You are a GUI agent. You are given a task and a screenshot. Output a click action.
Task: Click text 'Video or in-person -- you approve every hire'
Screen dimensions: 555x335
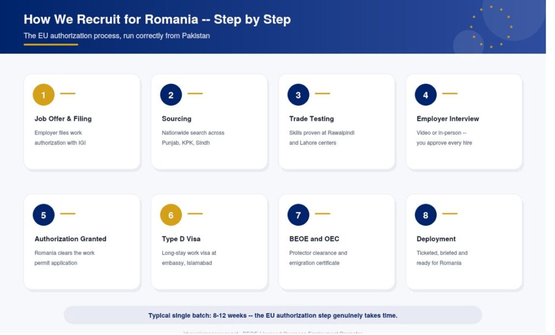(x=444, y=138)
